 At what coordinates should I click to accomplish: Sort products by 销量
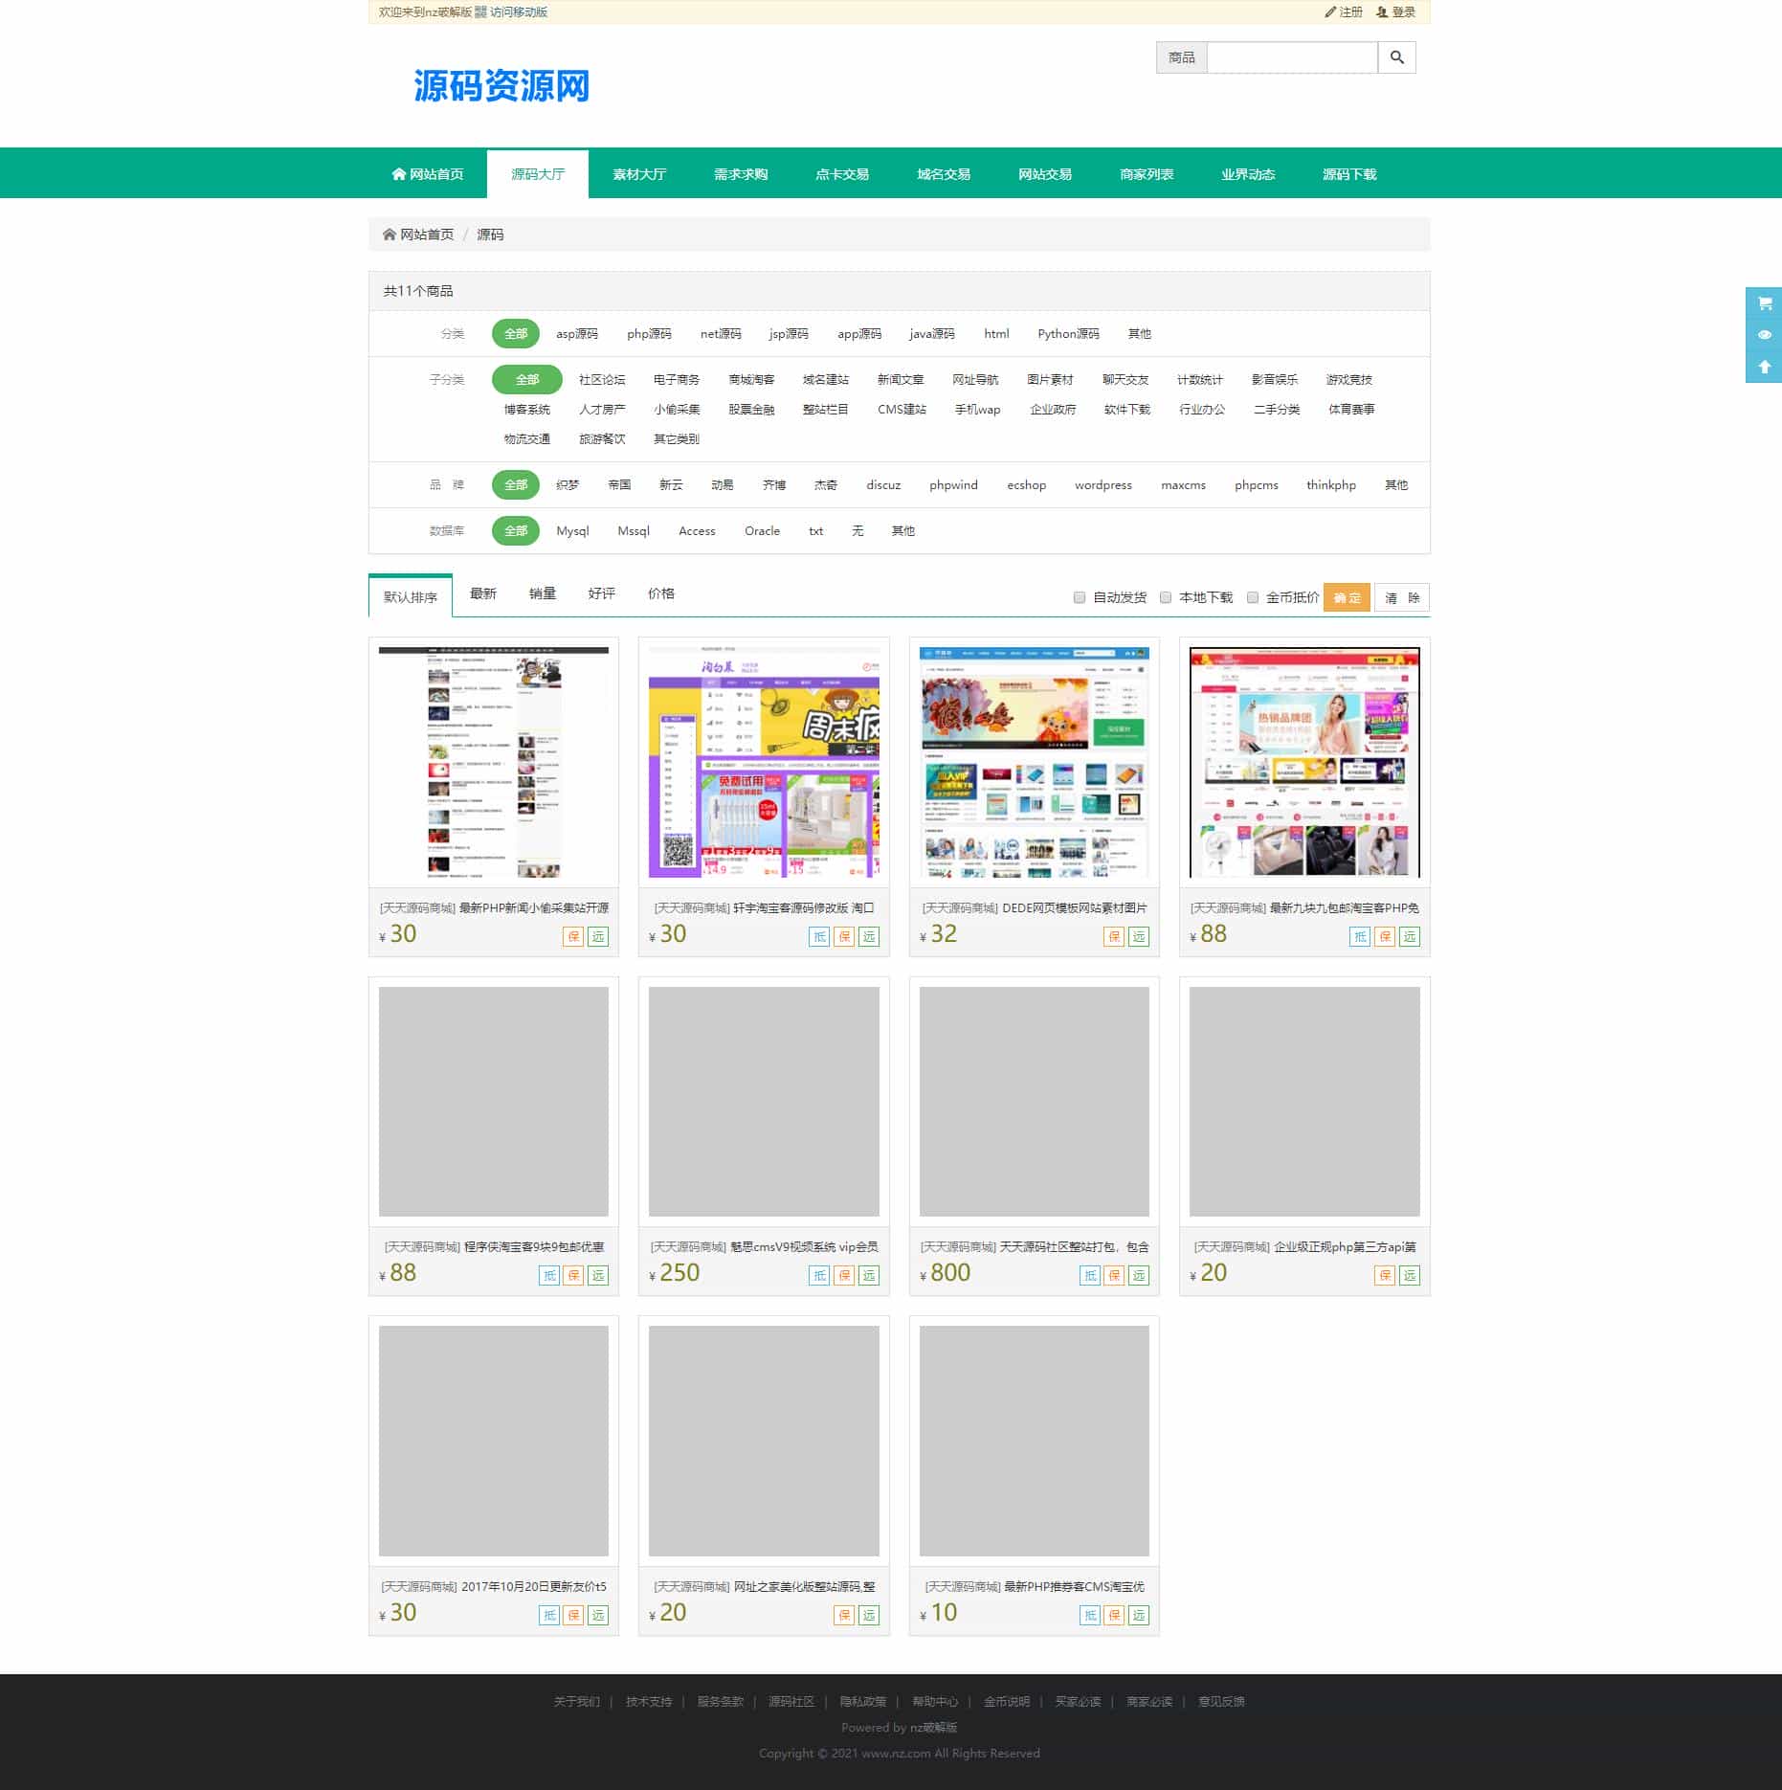(x=543, y=593)
